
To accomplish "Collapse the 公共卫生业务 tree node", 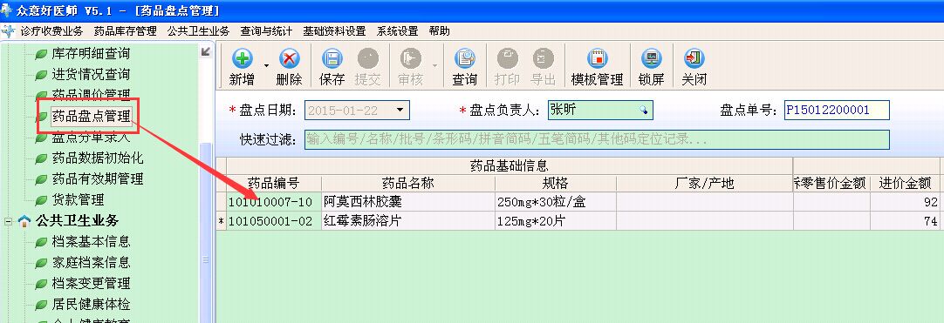I will [9, 221].
